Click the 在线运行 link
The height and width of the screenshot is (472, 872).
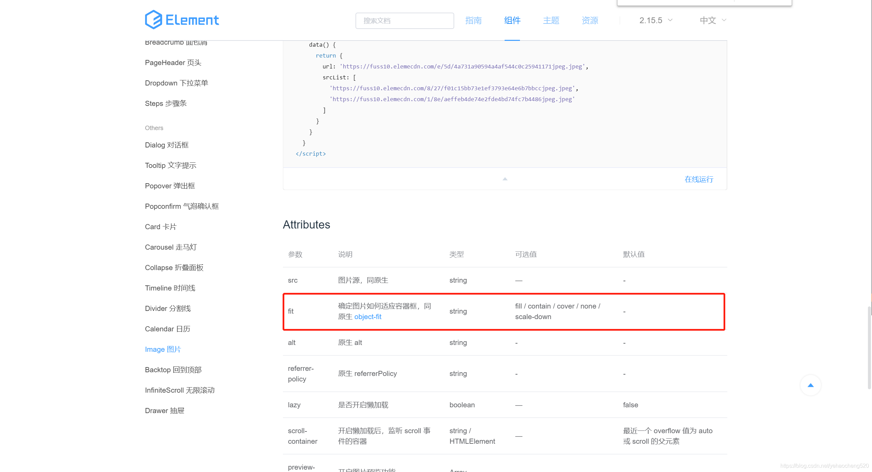click(x=699, y=179)
